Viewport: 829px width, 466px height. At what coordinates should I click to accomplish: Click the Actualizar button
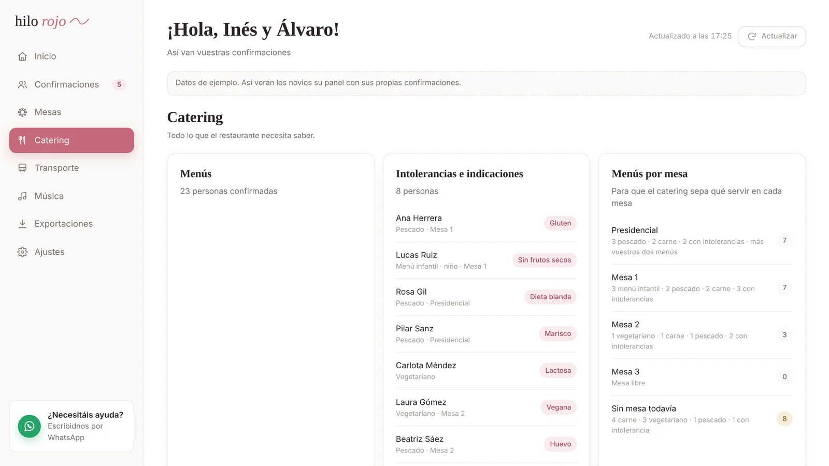tap(772, 36)
